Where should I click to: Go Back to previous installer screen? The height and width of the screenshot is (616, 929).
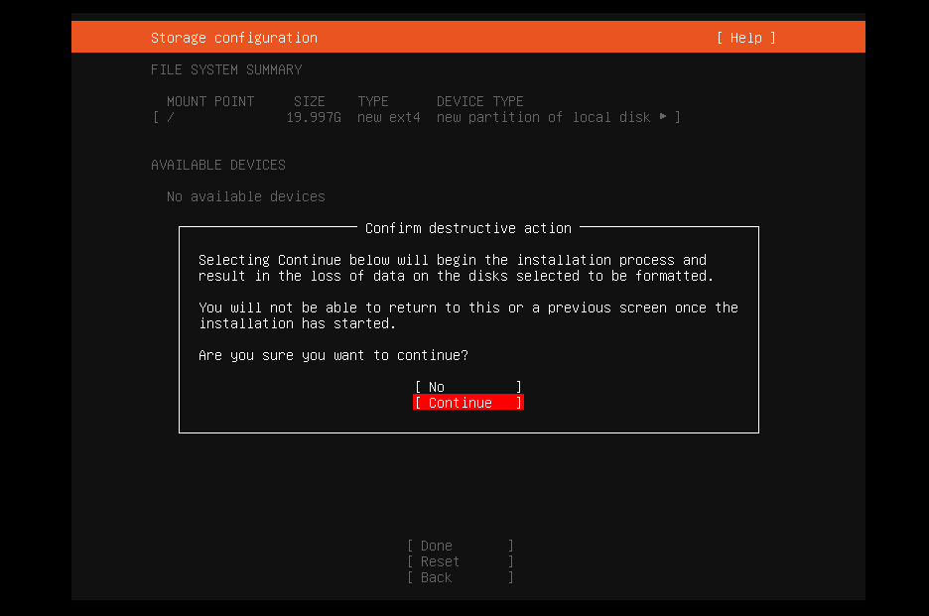[459, 576]
